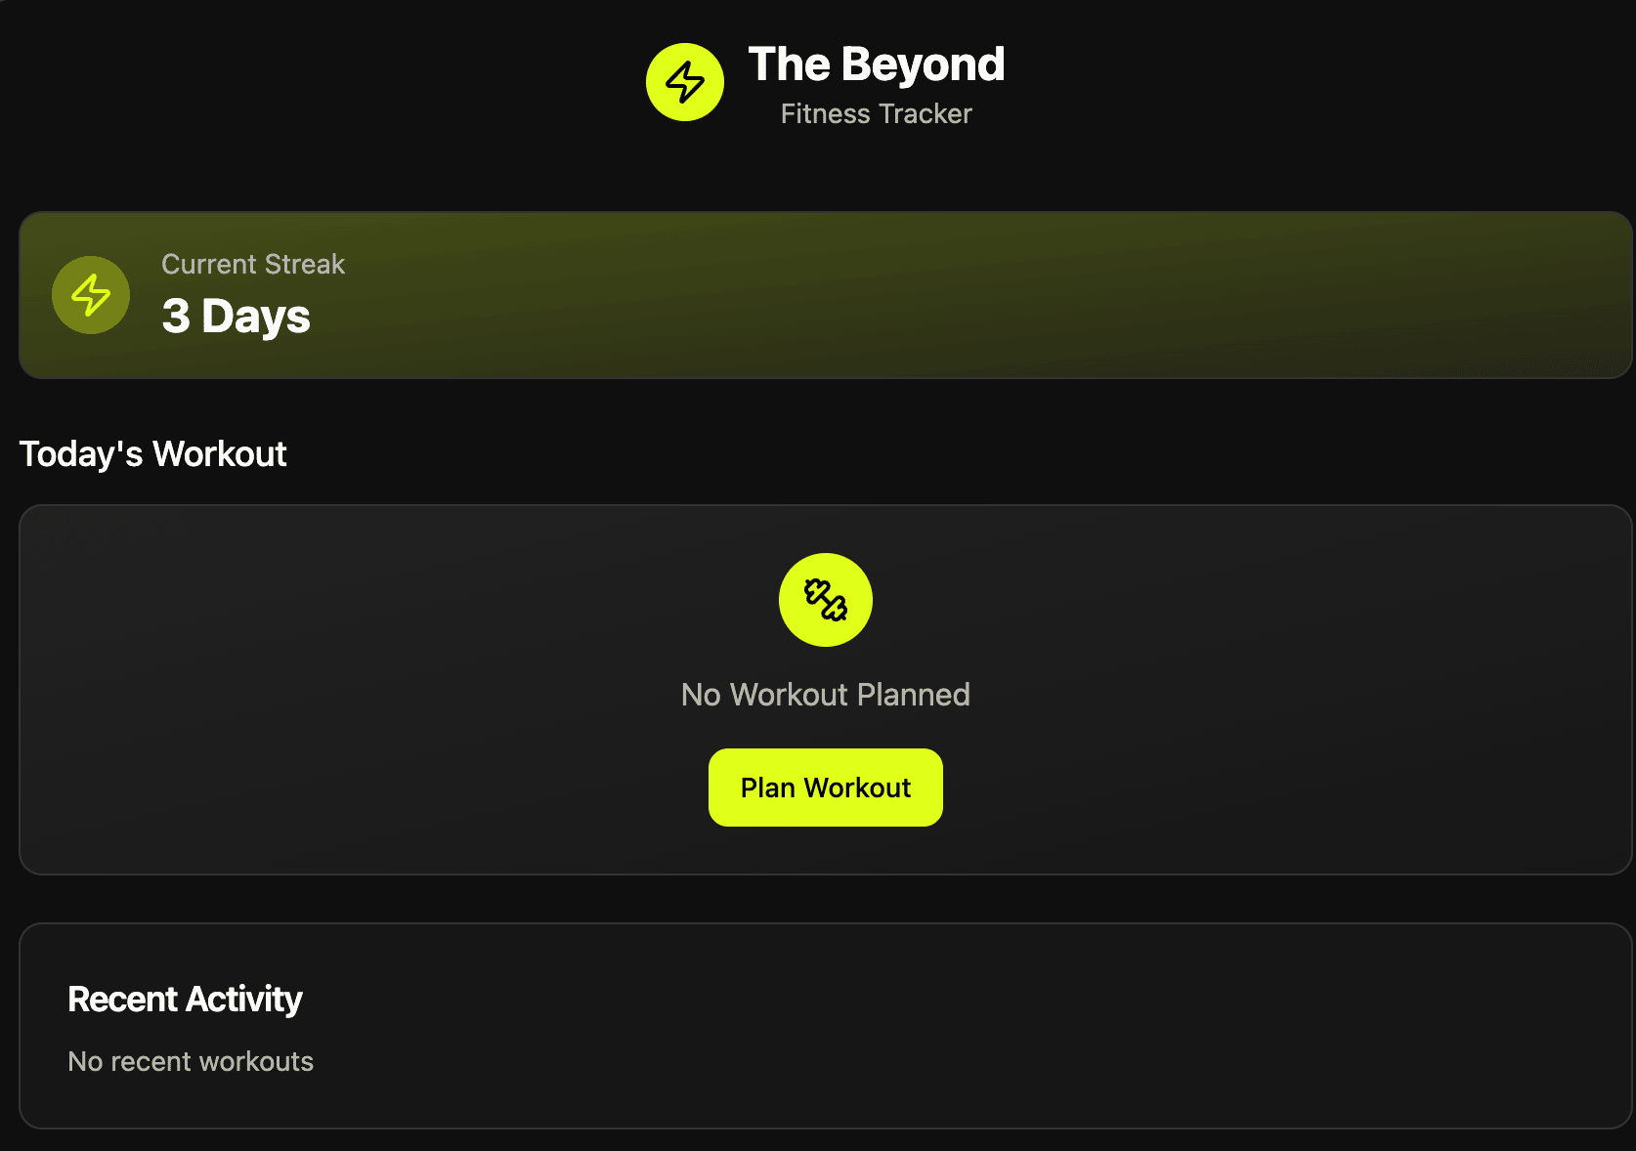Click the word Days in streak value

click(256, 318)
